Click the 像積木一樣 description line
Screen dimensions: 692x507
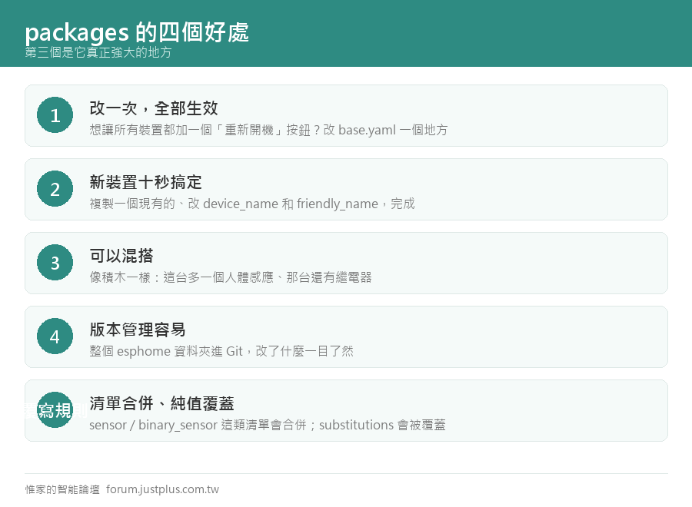pos(231,277)
